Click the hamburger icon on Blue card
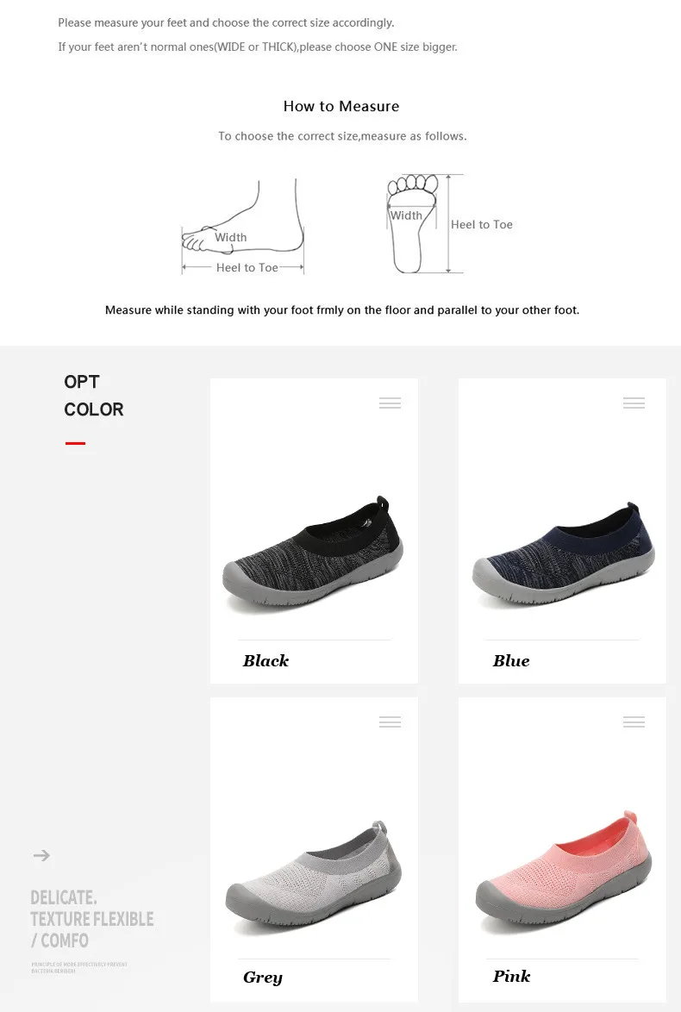 click(x=634, y=403)
